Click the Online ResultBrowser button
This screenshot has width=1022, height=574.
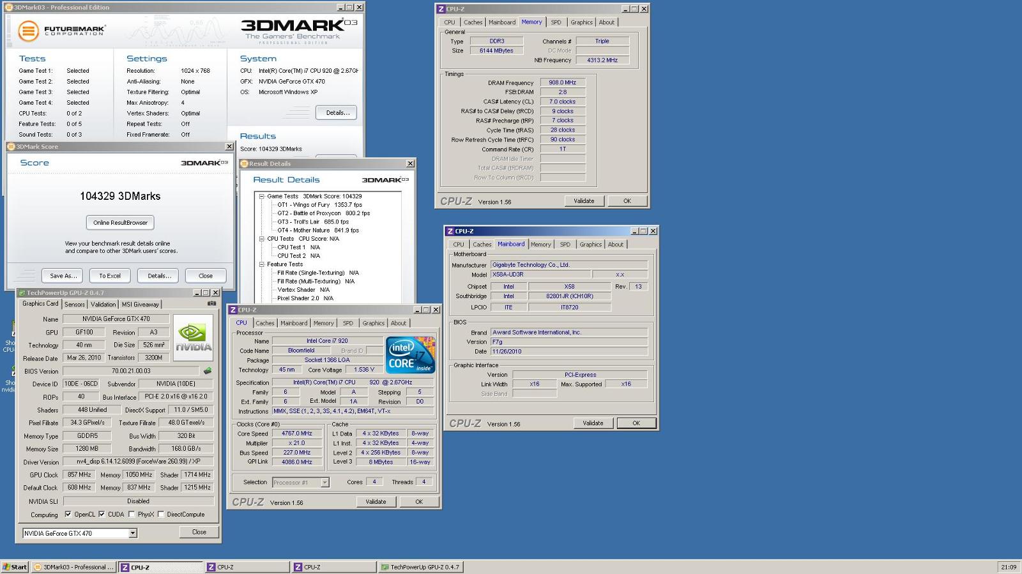[120, 223]
